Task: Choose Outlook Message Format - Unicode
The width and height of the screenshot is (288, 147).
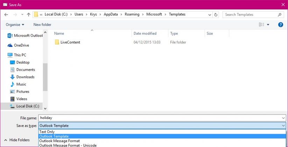Action: (x=162, y=145)
